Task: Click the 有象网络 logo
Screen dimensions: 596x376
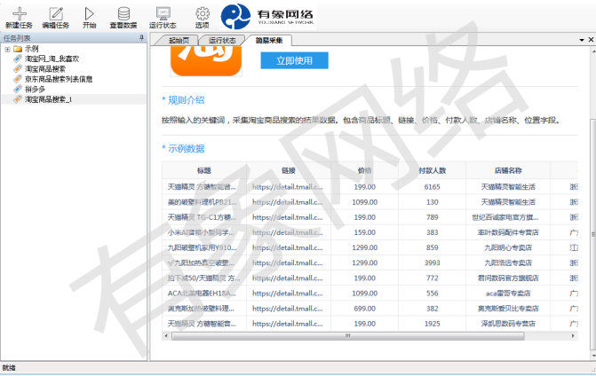Action: coord(267,17)
